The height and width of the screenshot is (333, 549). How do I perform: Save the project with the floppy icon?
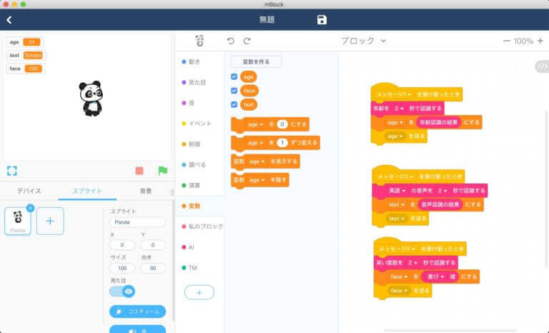click(x=322, y=20)
